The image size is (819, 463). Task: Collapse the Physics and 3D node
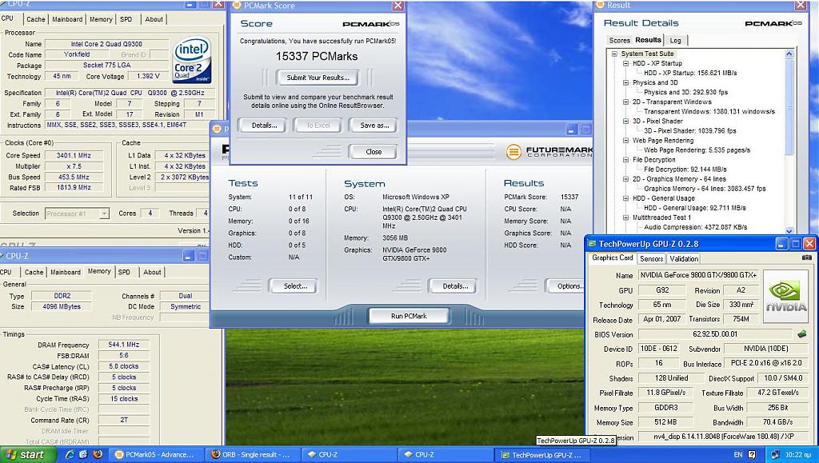tap(625, 82)
